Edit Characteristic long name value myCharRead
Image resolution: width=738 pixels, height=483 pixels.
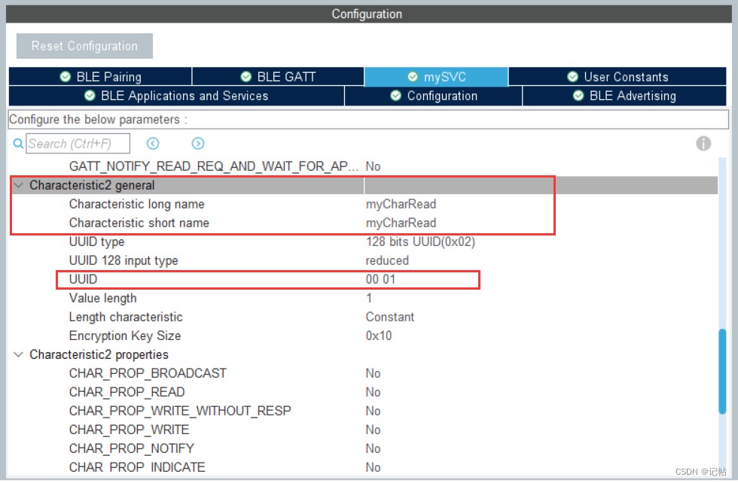(401, 204)
